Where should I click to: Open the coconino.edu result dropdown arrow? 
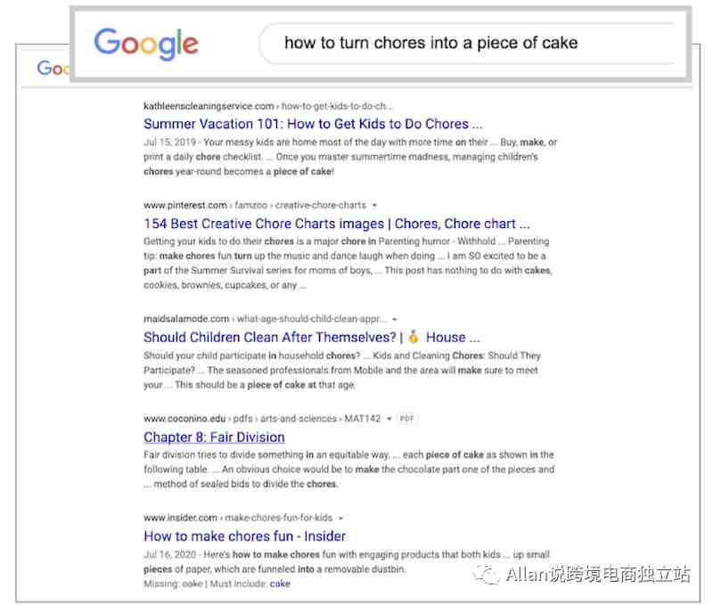click(x=389, y=419)
